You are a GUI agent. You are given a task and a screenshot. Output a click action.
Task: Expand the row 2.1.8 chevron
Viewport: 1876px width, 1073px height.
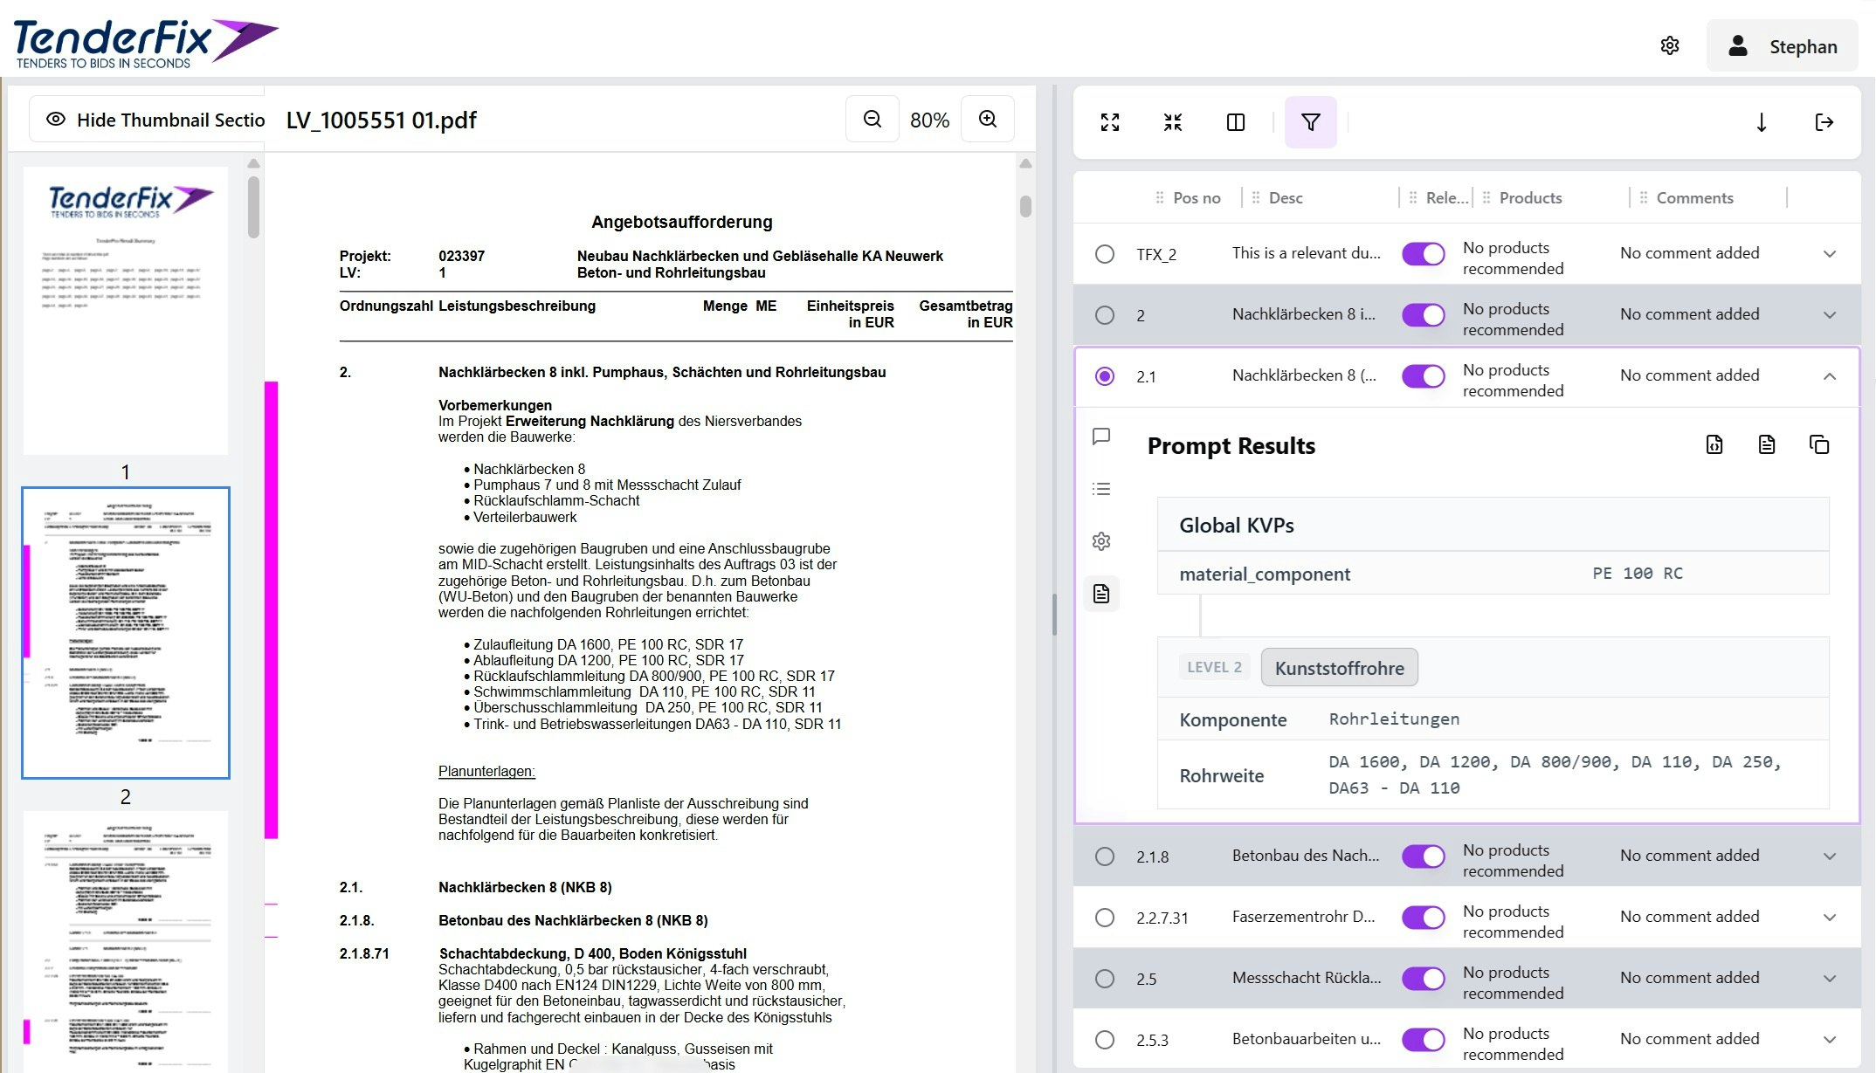(1829, 856)
